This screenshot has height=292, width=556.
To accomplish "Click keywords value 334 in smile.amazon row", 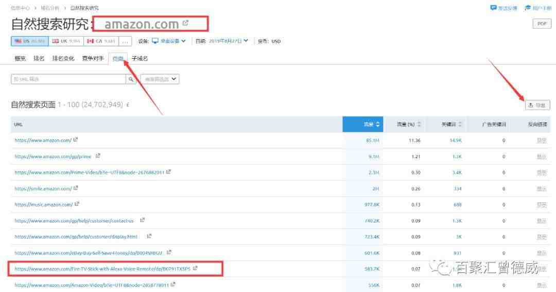I will (x=458, y=189).
